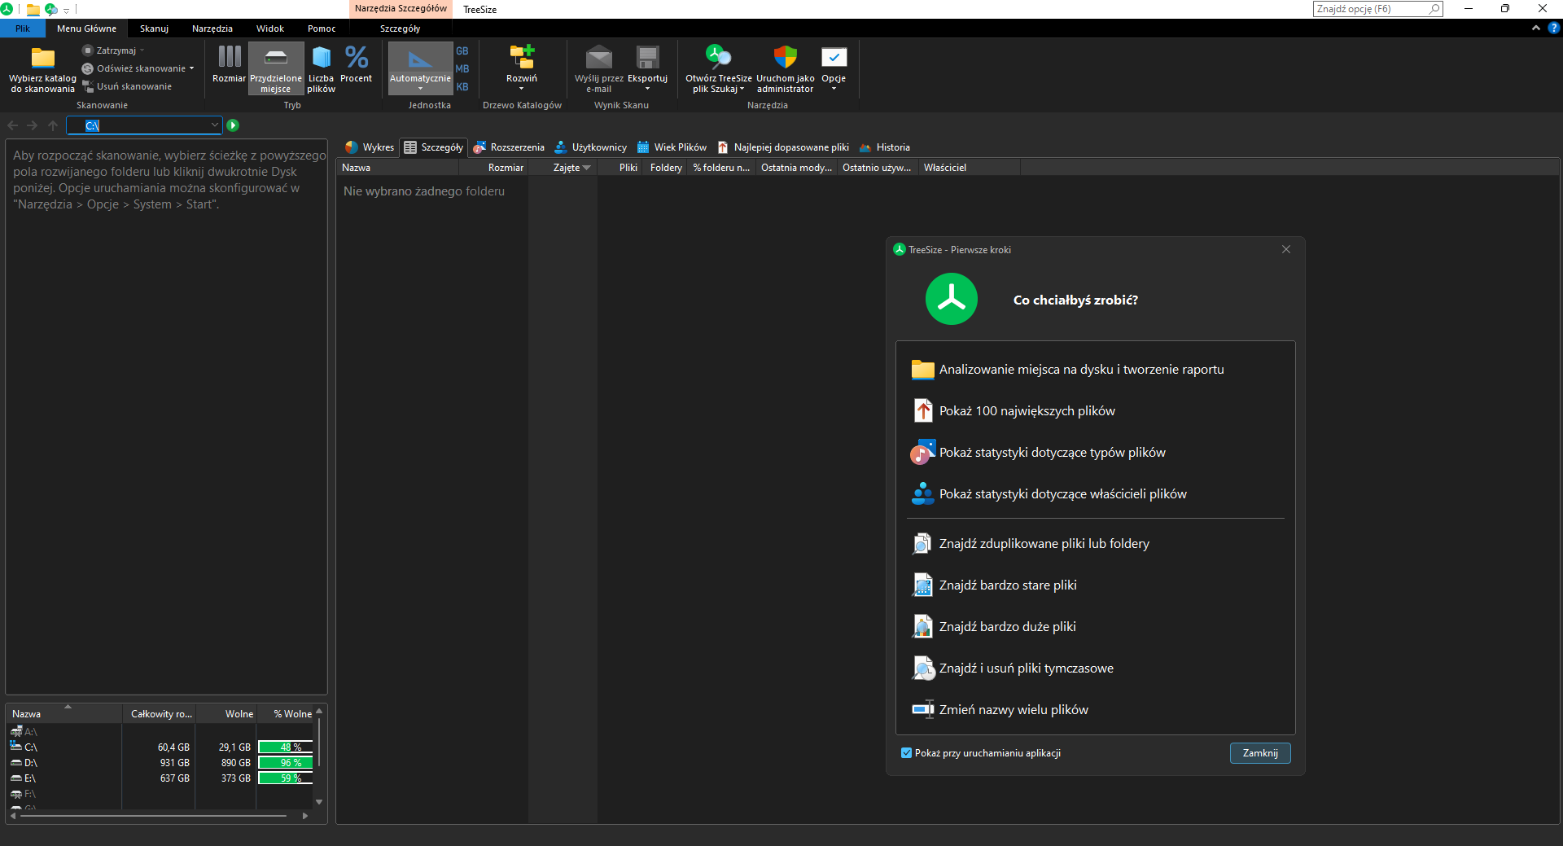Select the D:\ drive row
1563x846 pixels.
(160, 762)
